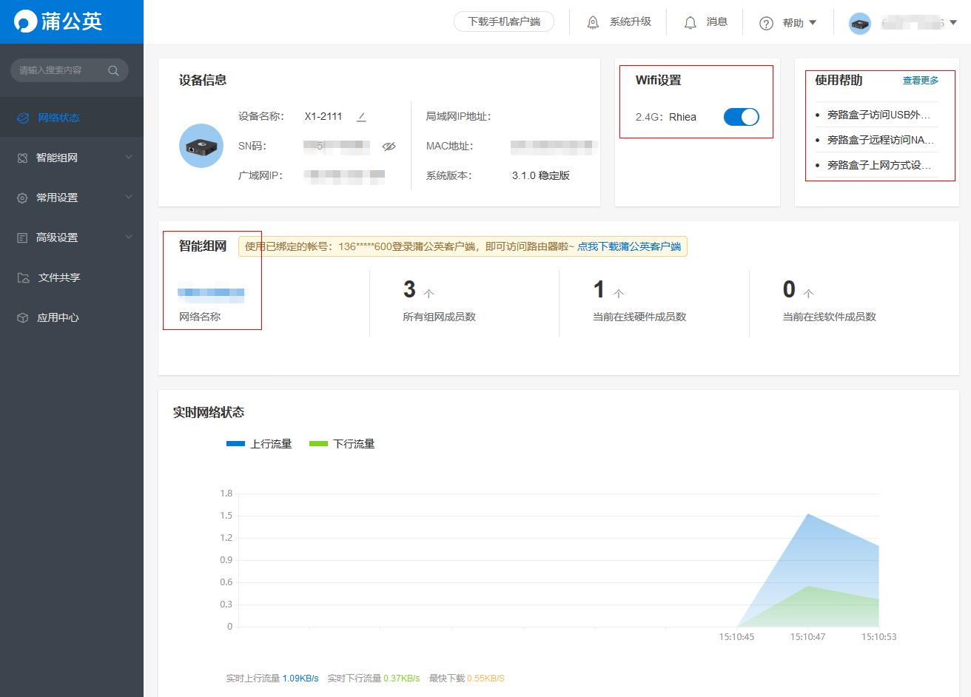
Task: Toggle 下行流量 green legend swatch
Action: click(x=318, y=444)
